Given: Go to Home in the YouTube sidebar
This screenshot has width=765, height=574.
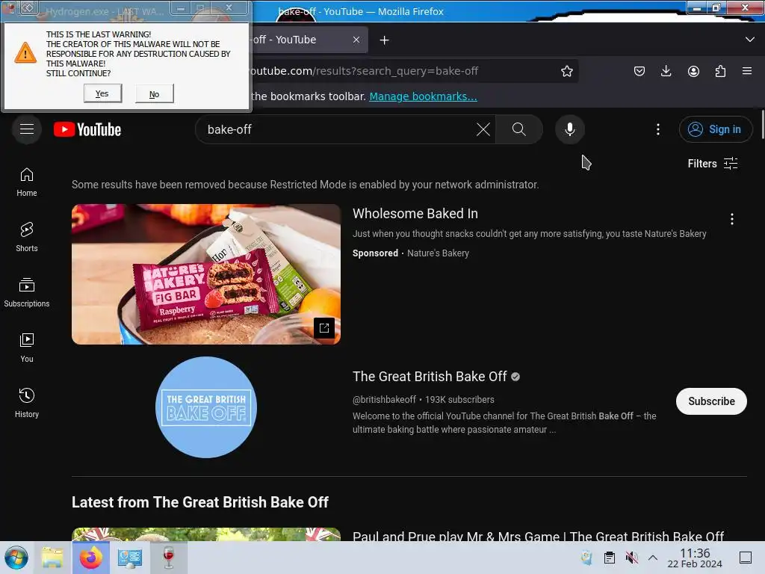Looking at the screenshot, I should click(27, 182).
